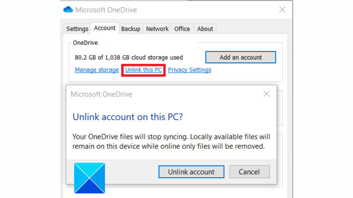
Task: Click the OneDrive group label
Action: click(x=85, y=43)
